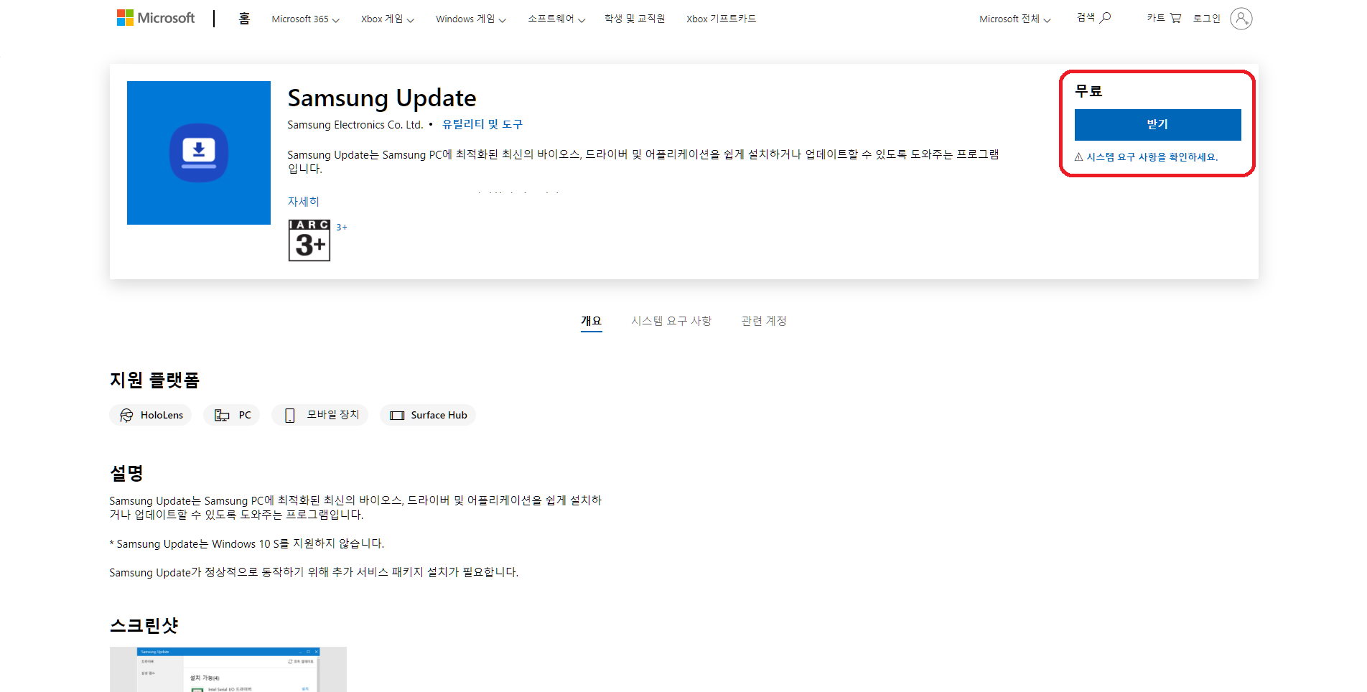Expand the Windows 게임 dropdown menu
This screenshot has width=1367, height=692.
471,19
